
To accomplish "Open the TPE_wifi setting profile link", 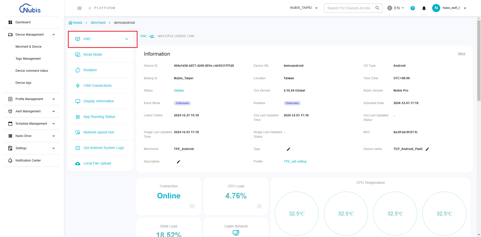I will tap(295, 162).
